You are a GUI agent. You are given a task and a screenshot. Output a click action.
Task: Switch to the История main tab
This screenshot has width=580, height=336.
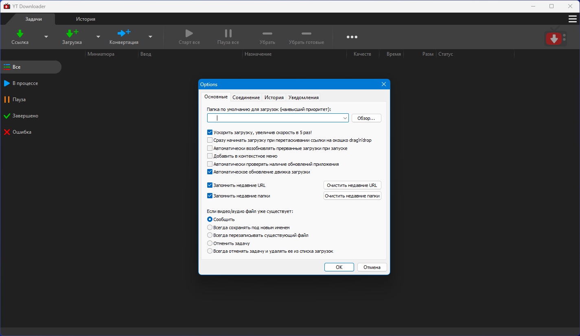[x=85, y=19]
